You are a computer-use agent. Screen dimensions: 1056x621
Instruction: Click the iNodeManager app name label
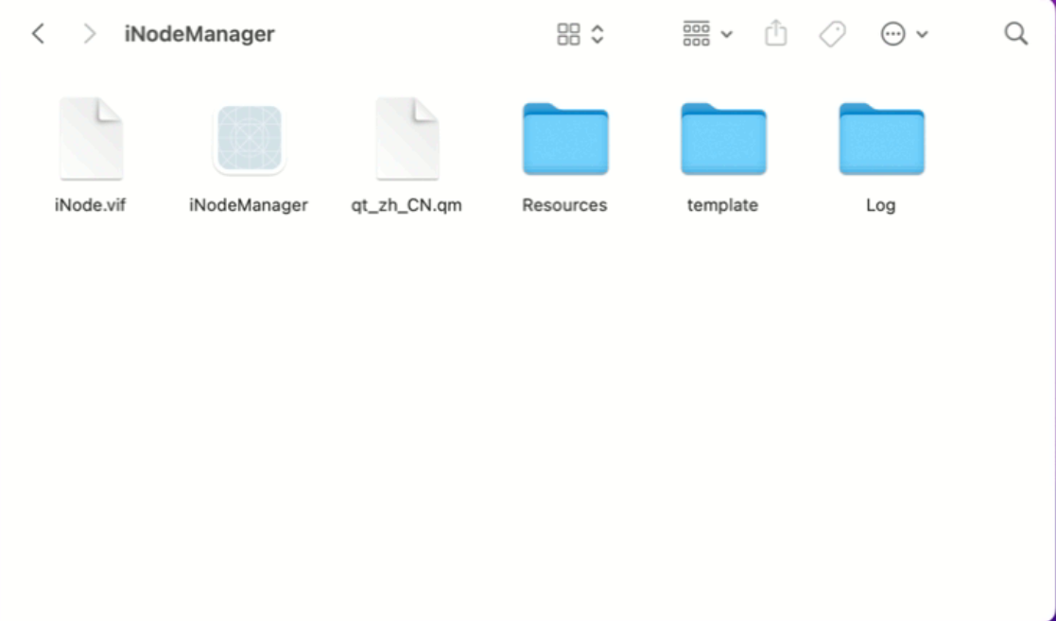point(249,205)
